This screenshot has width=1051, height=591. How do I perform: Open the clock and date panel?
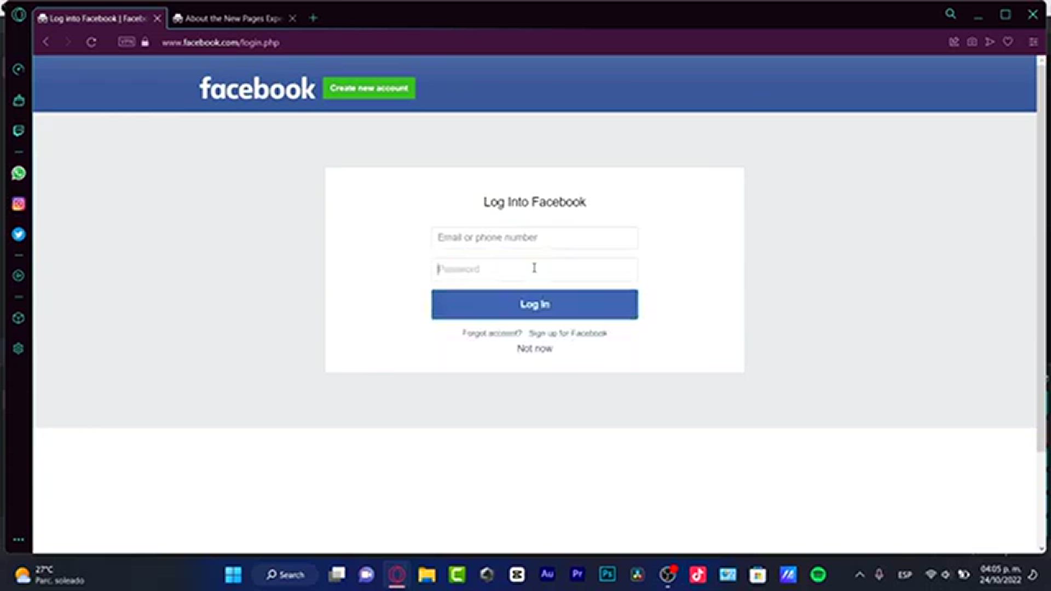pos(1001,575)
